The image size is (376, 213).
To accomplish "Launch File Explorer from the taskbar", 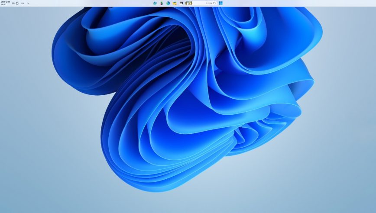I will click(175, 3).
